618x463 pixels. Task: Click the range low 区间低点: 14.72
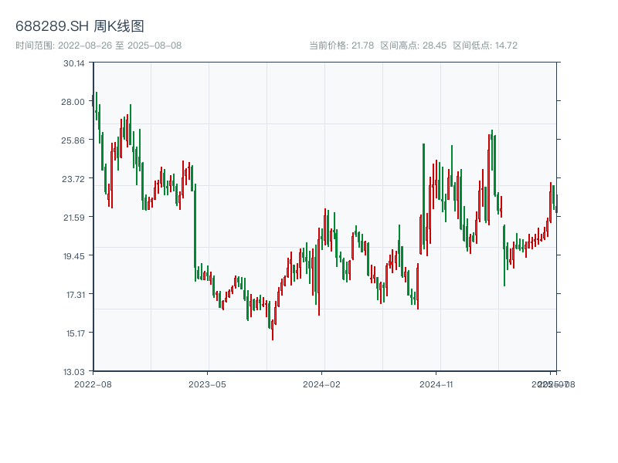point(485,46)
